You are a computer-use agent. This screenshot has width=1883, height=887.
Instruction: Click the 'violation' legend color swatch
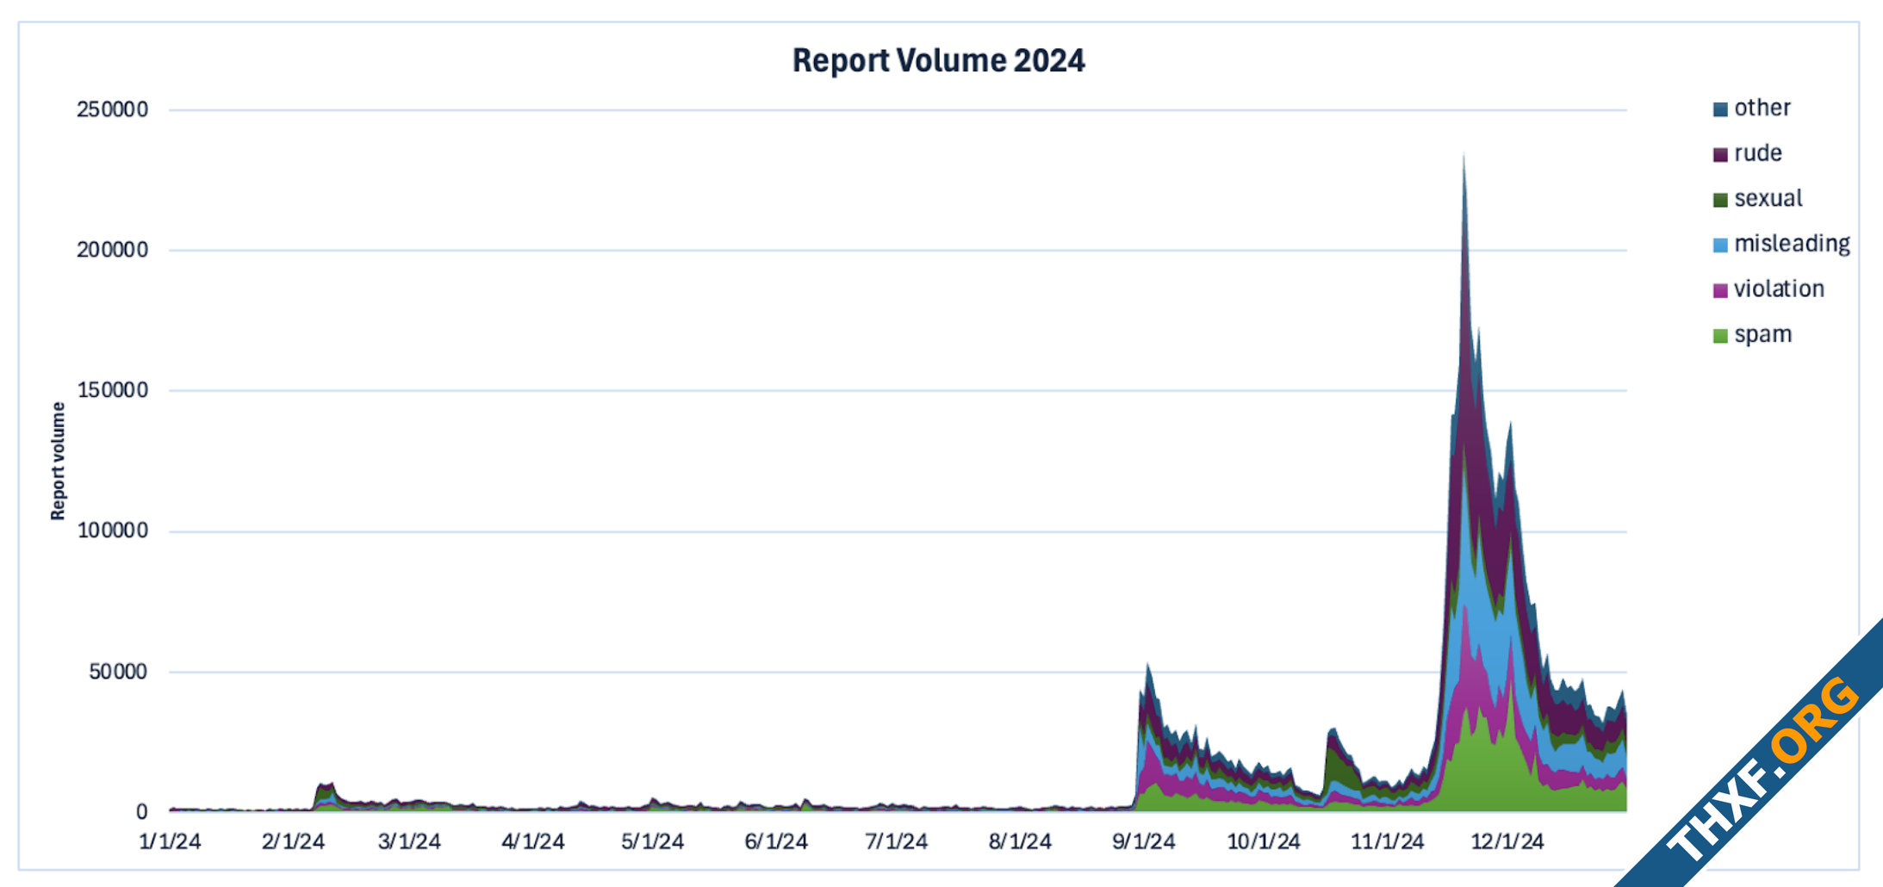click(x=1720, y=290)
